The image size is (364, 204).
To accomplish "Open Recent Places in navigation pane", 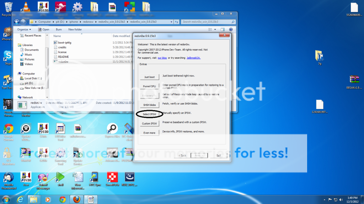I will click(x=31, y=35).
